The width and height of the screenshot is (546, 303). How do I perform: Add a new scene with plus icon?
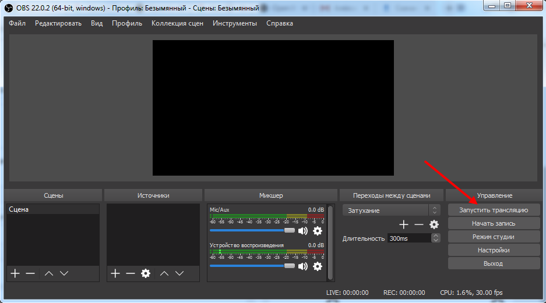point(15,273)
